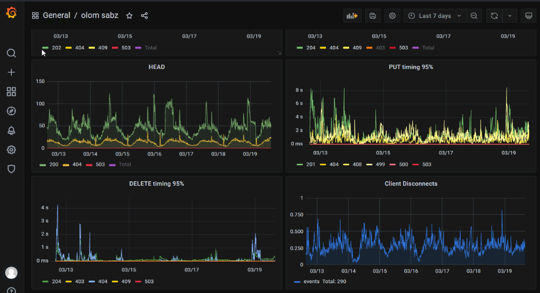Open the DELETE timing 95% panel menu
Viewport: 540px width, 293px height.
tap(156, 184)
